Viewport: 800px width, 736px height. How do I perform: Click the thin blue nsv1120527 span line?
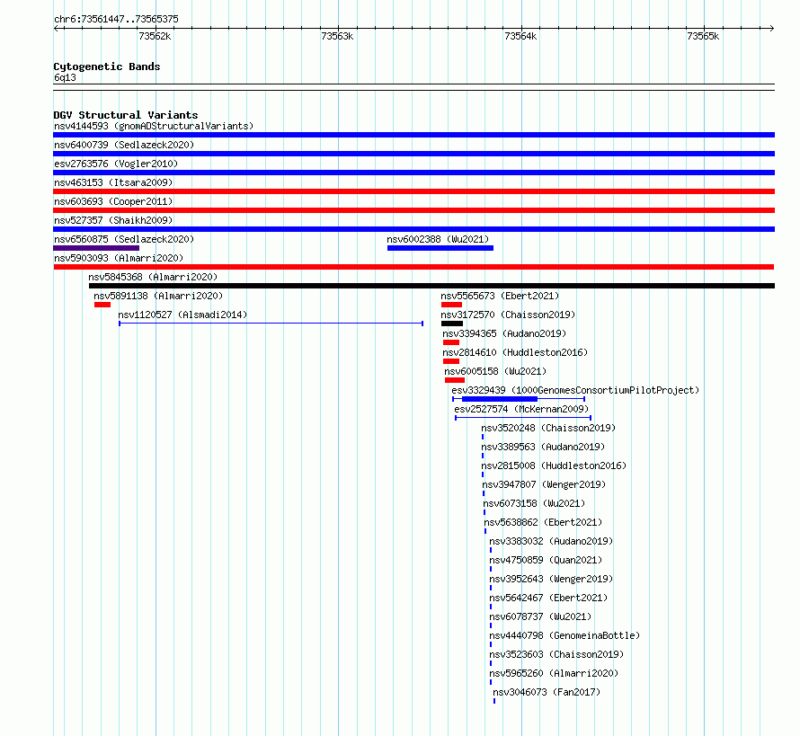coord(271,324)
